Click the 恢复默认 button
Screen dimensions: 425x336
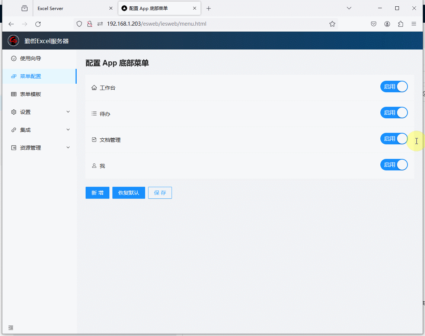click(128, 193)
